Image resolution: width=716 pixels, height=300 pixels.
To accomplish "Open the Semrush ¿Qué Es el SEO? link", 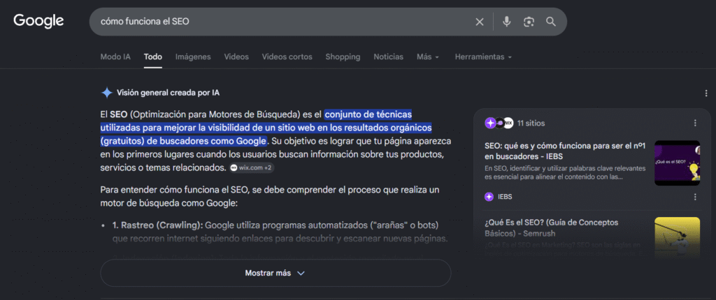I will tap(552, 228).
